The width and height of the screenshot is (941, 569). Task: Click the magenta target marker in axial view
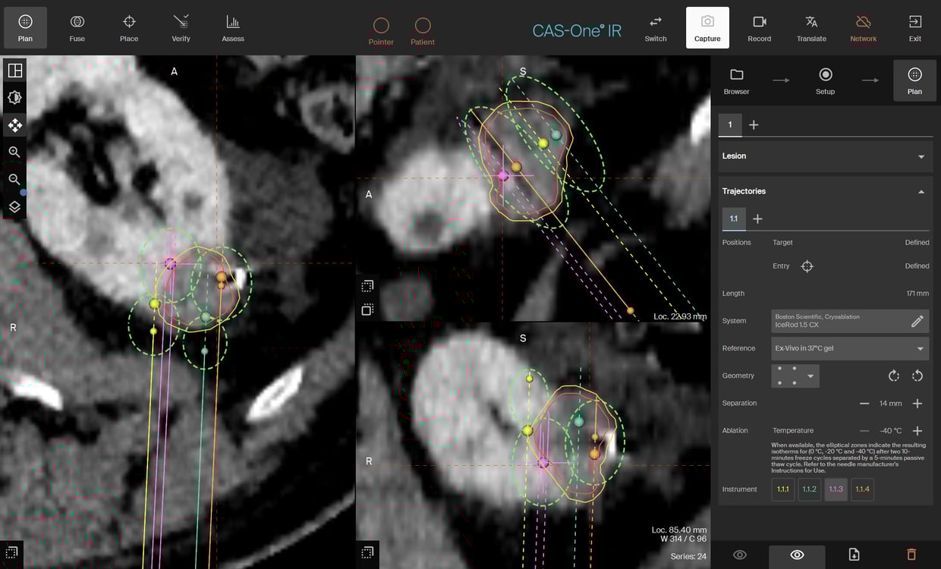click(171, 263)
